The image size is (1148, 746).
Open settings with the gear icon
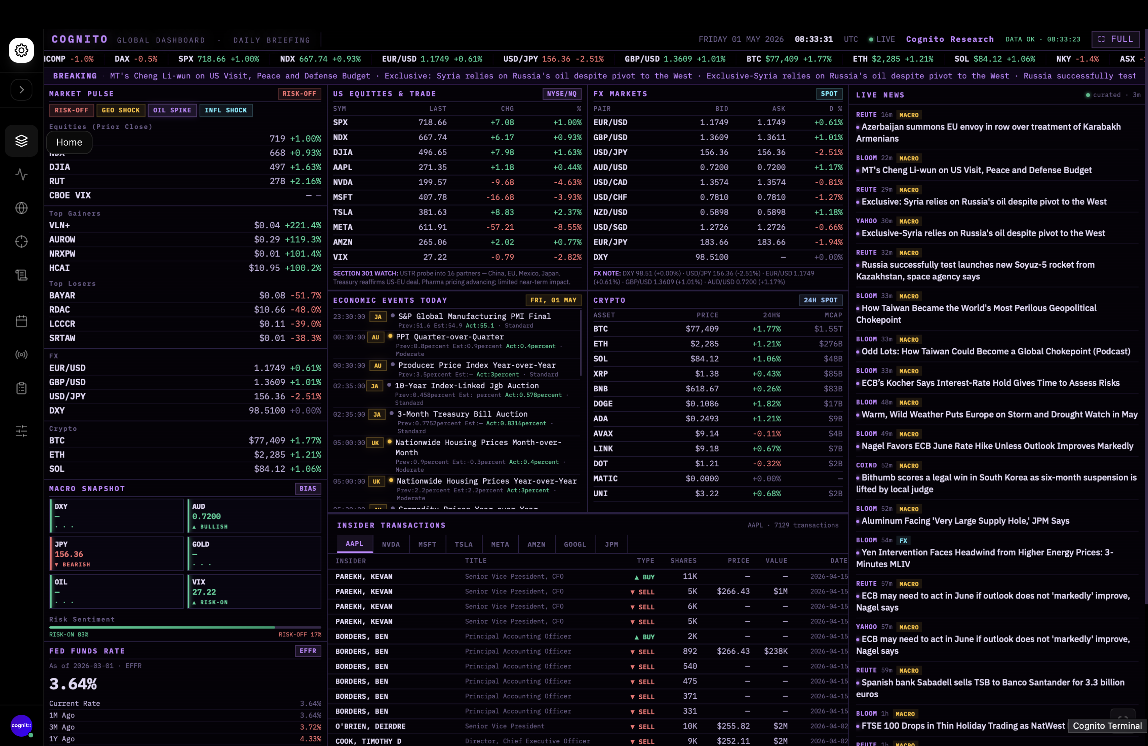point(21,50)
